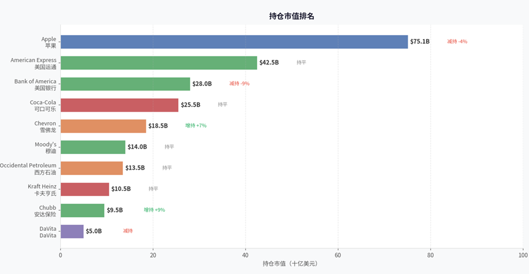This screenshot has width=529, height=274.
Task: Select the Kraft Heinz red bar
Action: pyautogui.click(x=85, y=189)
